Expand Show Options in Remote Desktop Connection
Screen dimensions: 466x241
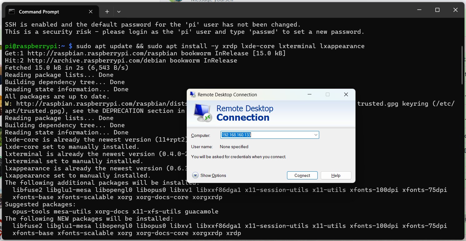(x=209, y=175)
